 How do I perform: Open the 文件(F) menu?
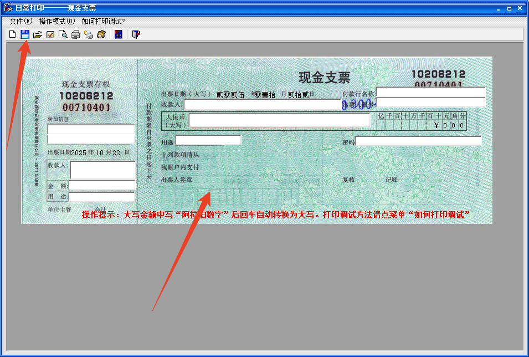click(21, 21)
